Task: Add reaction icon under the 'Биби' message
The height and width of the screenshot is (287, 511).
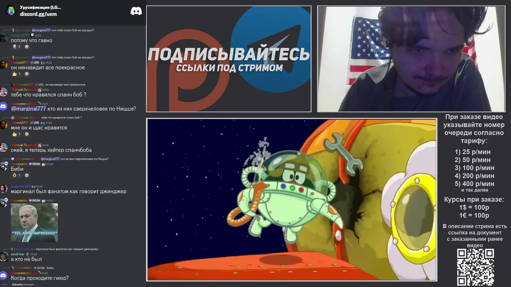Action: pyautogui.click(x=27, y=175)
